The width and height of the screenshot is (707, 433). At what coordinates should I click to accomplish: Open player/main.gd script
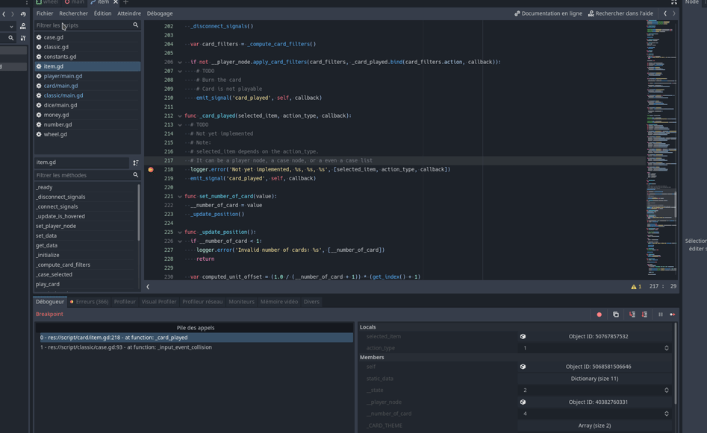coord(87,76)
